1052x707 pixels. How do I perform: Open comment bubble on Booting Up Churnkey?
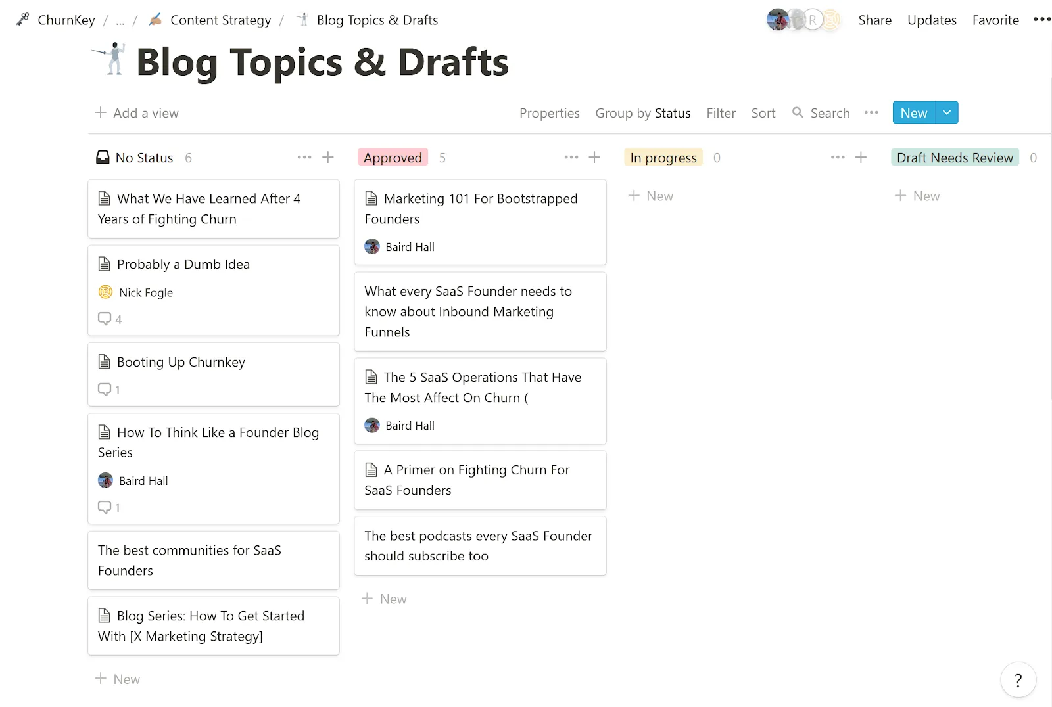[108, 390]
